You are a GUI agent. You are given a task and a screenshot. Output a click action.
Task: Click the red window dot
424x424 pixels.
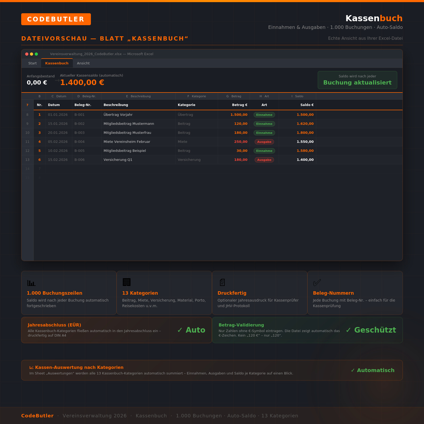[x=27, y=54]
